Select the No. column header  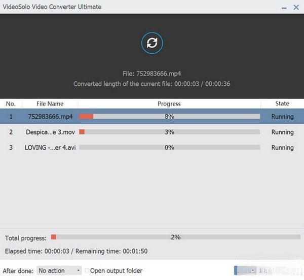11,104
